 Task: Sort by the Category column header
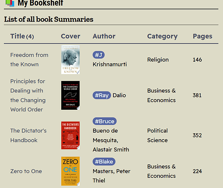click(x=162, y=36)
